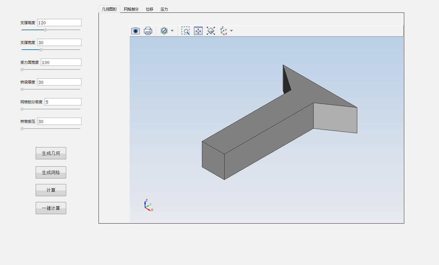This screenshot has width=439, height=265.
Task: Open the 压力 tab
Action: (164, 9)
